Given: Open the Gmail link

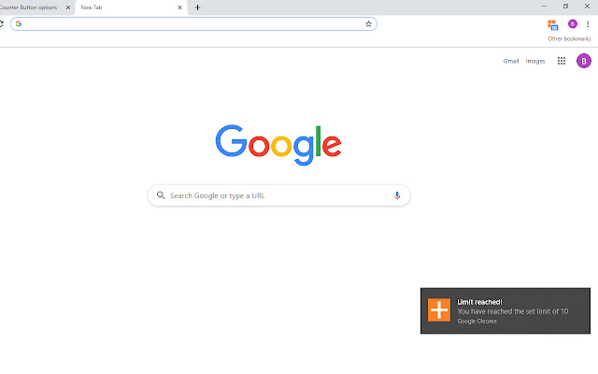Looking at the screenshot, I should point(511,61).
